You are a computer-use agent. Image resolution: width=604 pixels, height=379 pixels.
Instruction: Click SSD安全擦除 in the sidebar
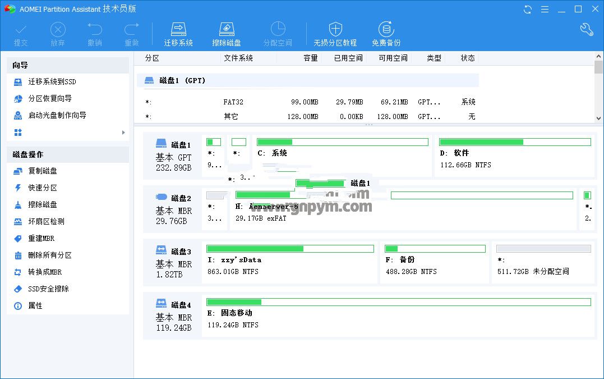point(48,289)
